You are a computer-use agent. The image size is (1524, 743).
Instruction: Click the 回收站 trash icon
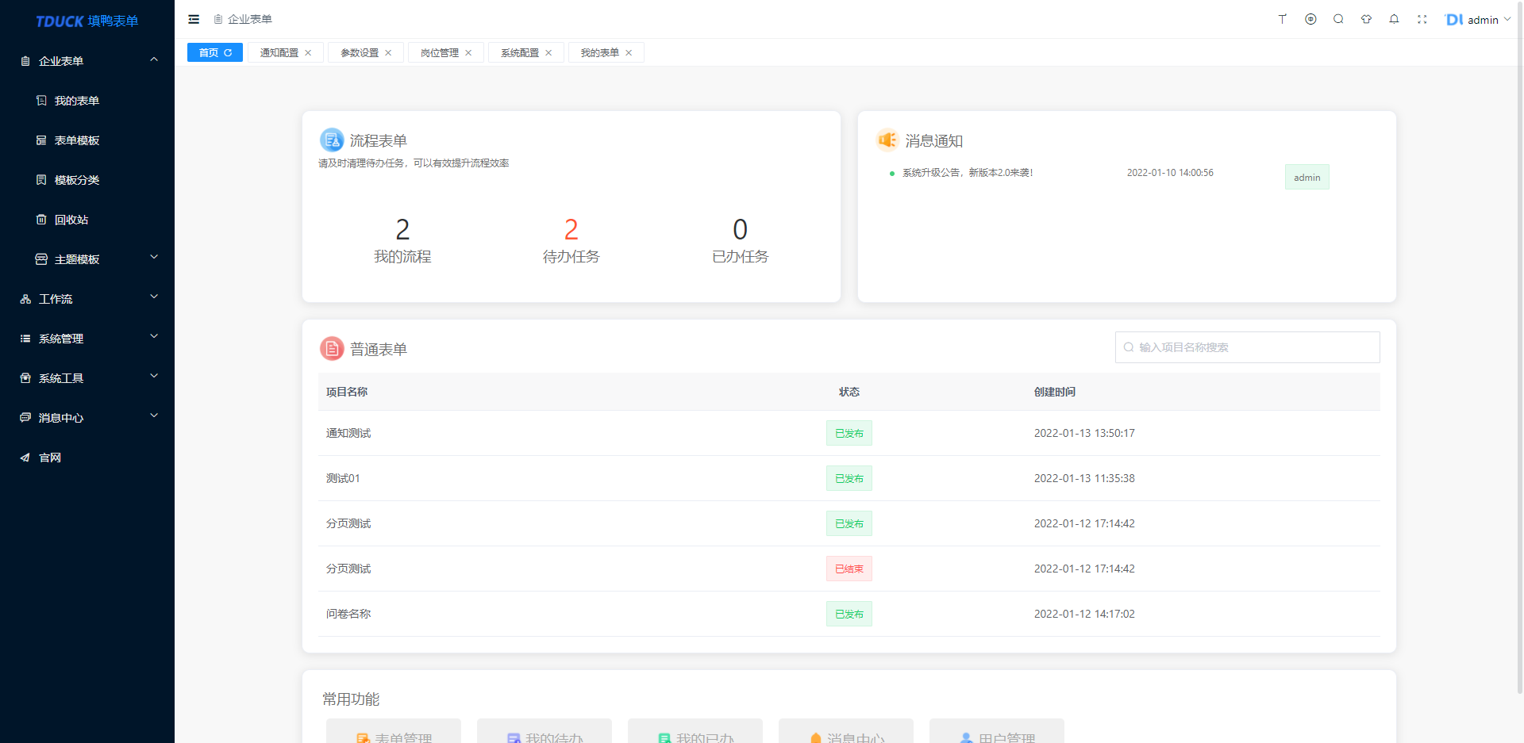coord(41,219)
